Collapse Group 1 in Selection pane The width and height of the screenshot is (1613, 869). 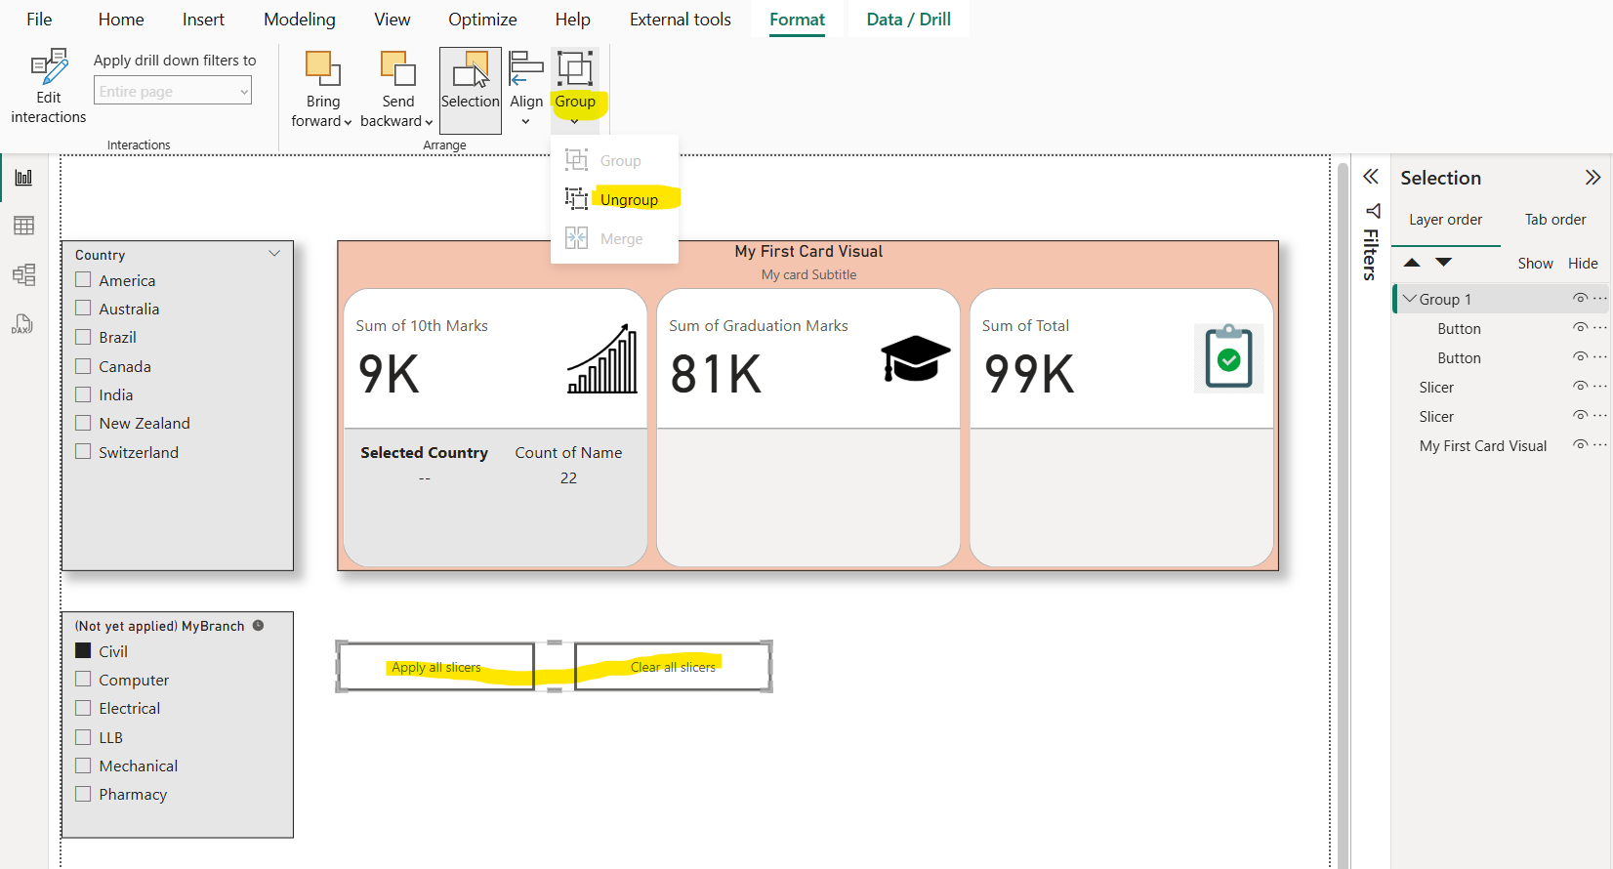pyautogui.click(x=1409, y=299)
